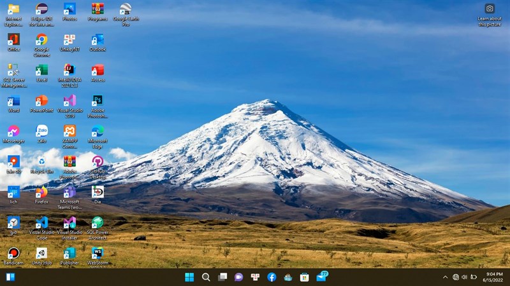Screen dimensions: 510x286
Task: Select the SQL Power Architect icon
Action: [x=98, y=228]
